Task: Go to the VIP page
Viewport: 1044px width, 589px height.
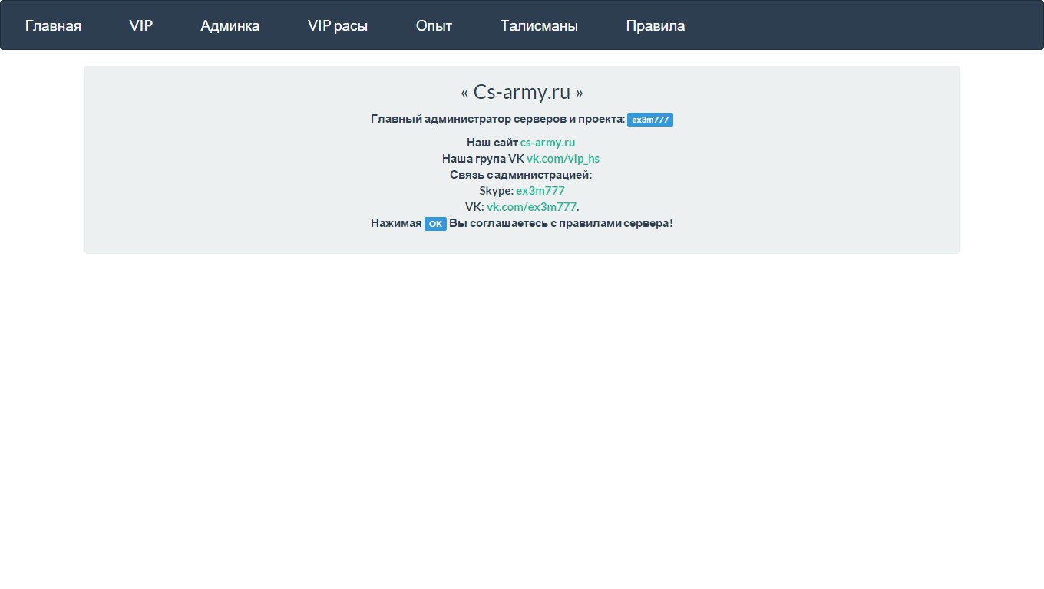Action: 141,25
